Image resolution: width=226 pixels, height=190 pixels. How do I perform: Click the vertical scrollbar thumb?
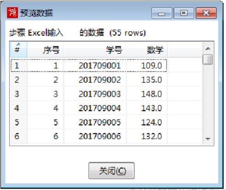click(x=208, y=59)
